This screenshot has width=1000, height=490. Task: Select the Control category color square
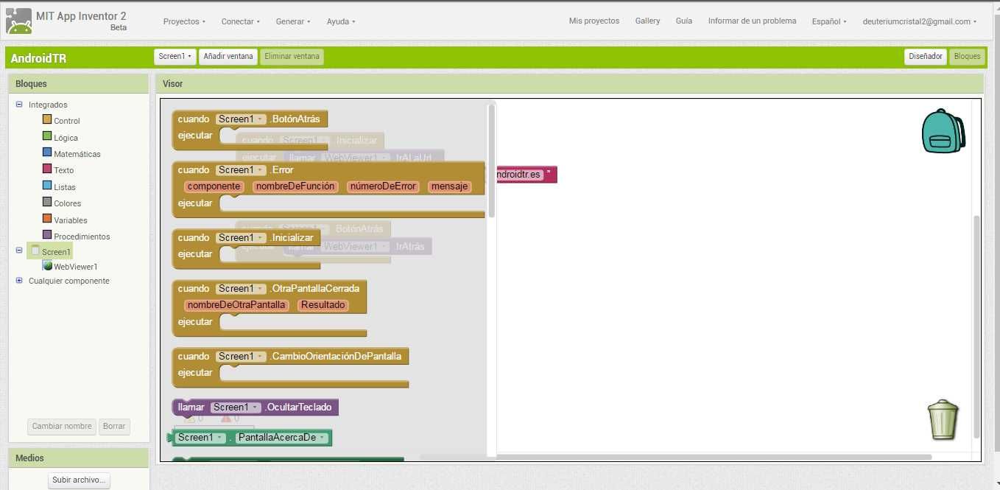(x=47, y=120)
